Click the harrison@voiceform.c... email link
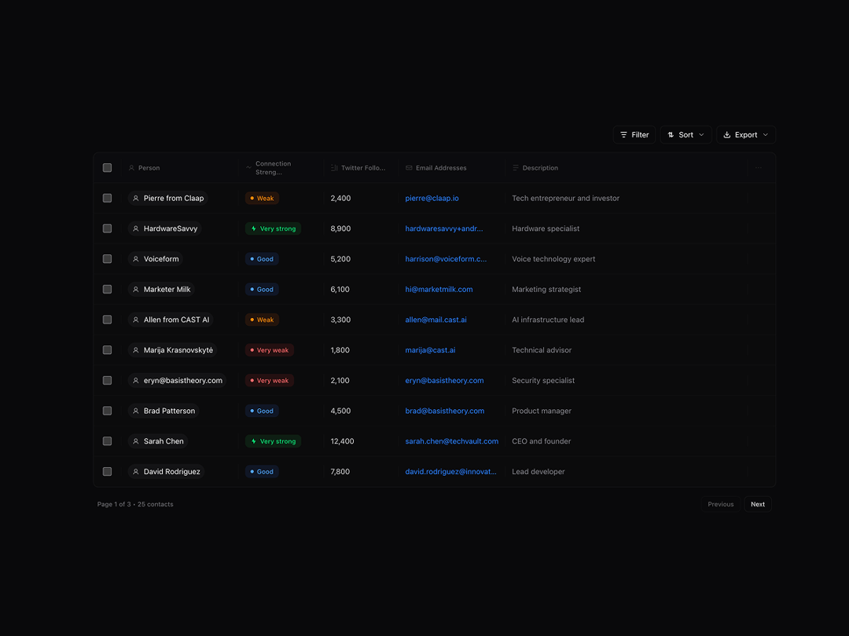The width and height of the screenshot is (849, 636). pos(447,259)
